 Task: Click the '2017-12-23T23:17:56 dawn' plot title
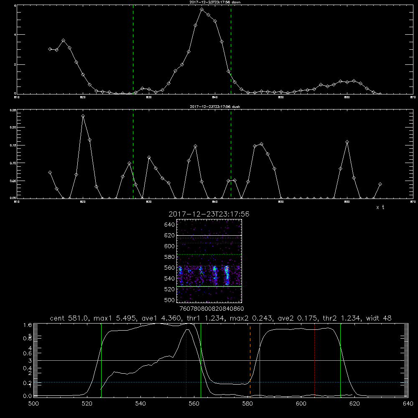(x=215, y=2)
